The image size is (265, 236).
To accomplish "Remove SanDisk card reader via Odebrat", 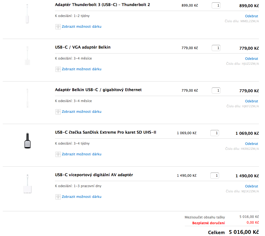I will coord(252,144).
